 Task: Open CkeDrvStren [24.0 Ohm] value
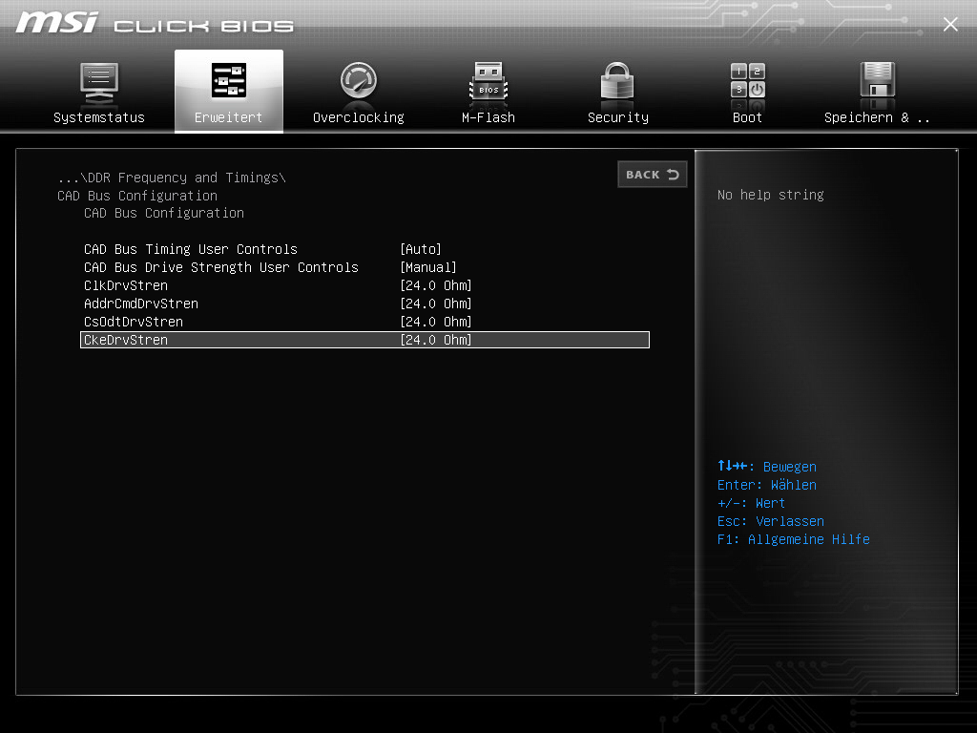[x=435, y=340]
